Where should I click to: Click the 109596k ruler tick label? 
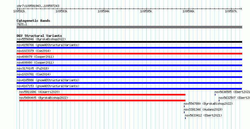coord(188,11)
